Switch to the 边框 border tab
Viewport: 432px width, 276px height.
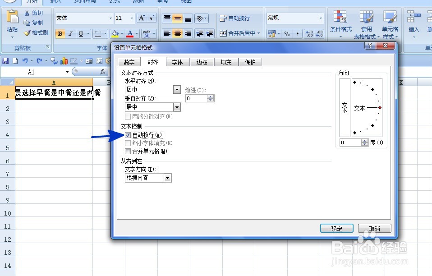202,62
